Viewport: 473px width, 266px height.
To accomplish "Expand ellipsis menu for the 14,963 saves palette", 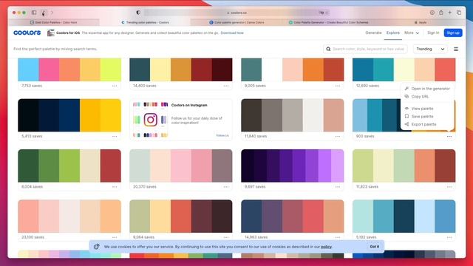I will click(x=338, y=237).
